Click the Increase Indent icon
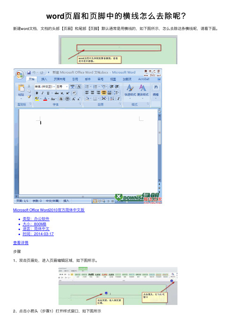The image size is (236, 334). click(117, 87)
